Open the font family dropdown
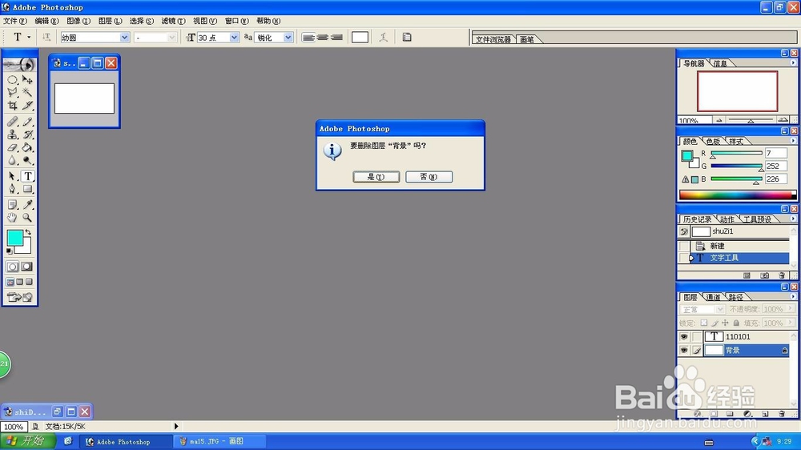This screenshot has width=801, height=450. tap(124, 38)
